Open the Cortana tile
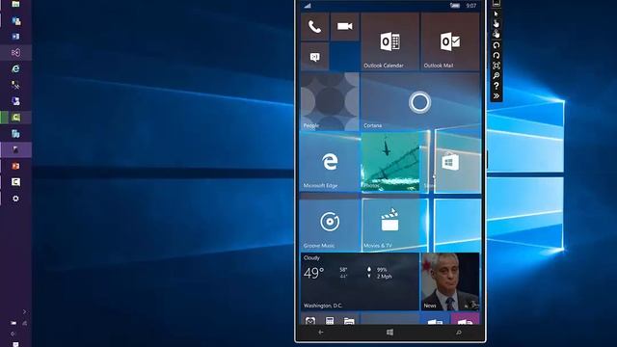617x347 pixels. click(420, 101)
